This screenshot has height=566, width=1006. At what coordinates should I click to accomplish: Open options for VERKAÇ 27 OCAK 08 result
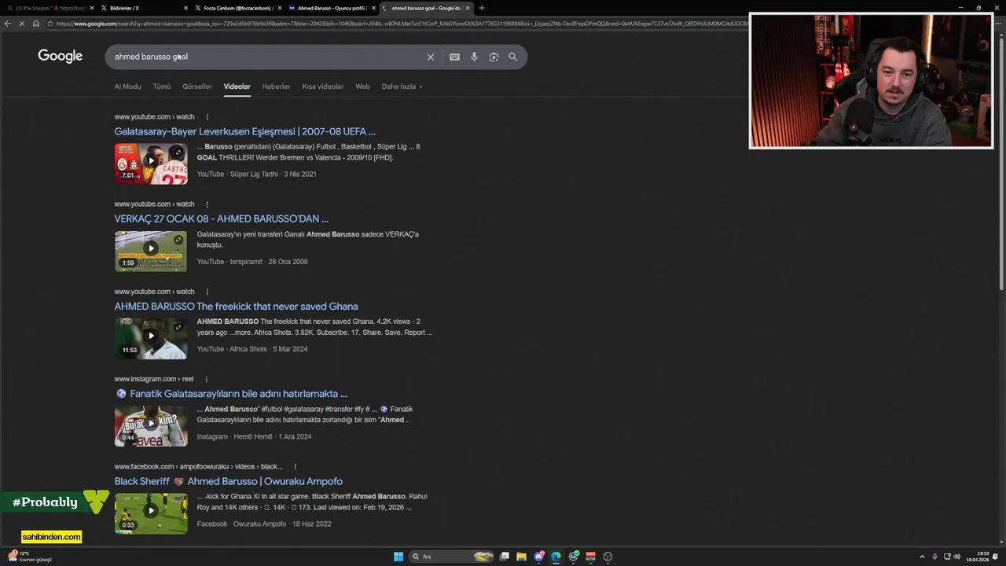click(207, 204)
